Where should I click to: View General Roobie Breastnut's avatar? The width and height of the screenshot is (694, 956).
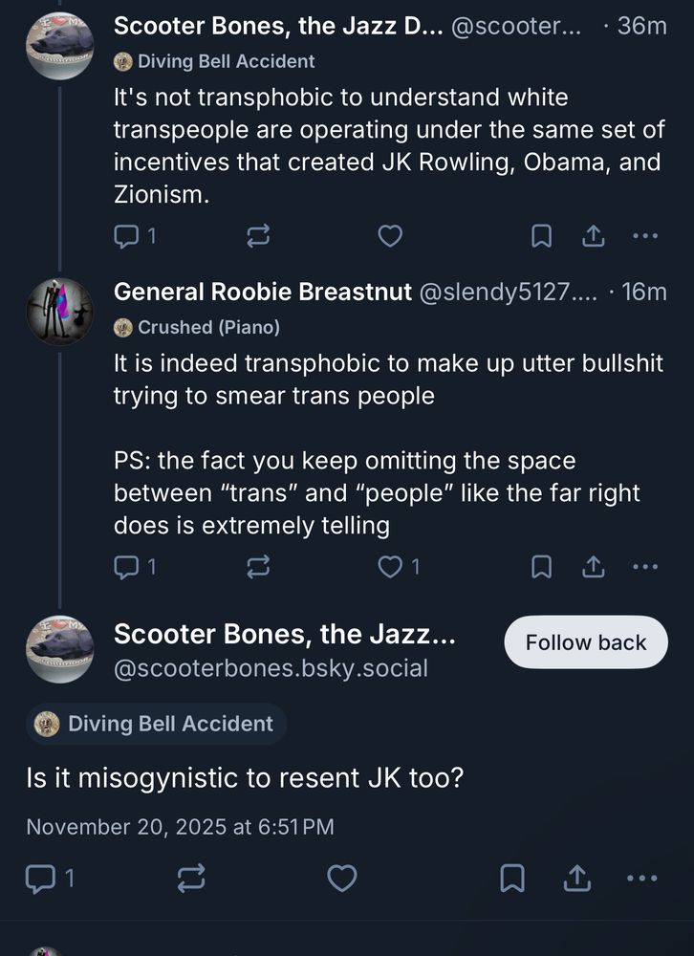click(60, 312)
